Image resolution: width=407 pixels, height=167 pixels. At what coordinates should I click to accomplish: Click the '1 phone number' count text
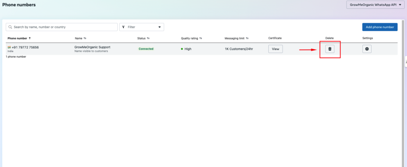(16, 56)
